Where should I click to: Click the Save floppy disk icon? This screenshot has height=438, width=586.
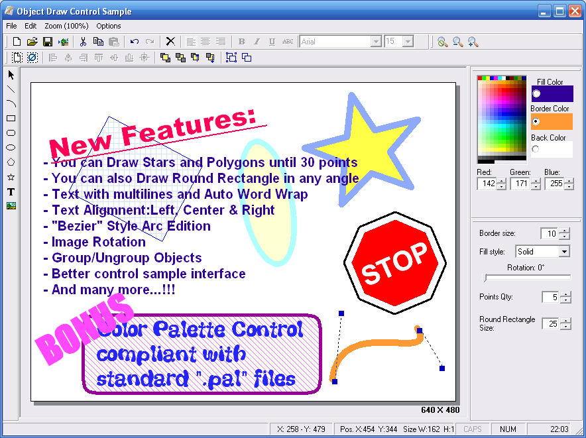48,42
